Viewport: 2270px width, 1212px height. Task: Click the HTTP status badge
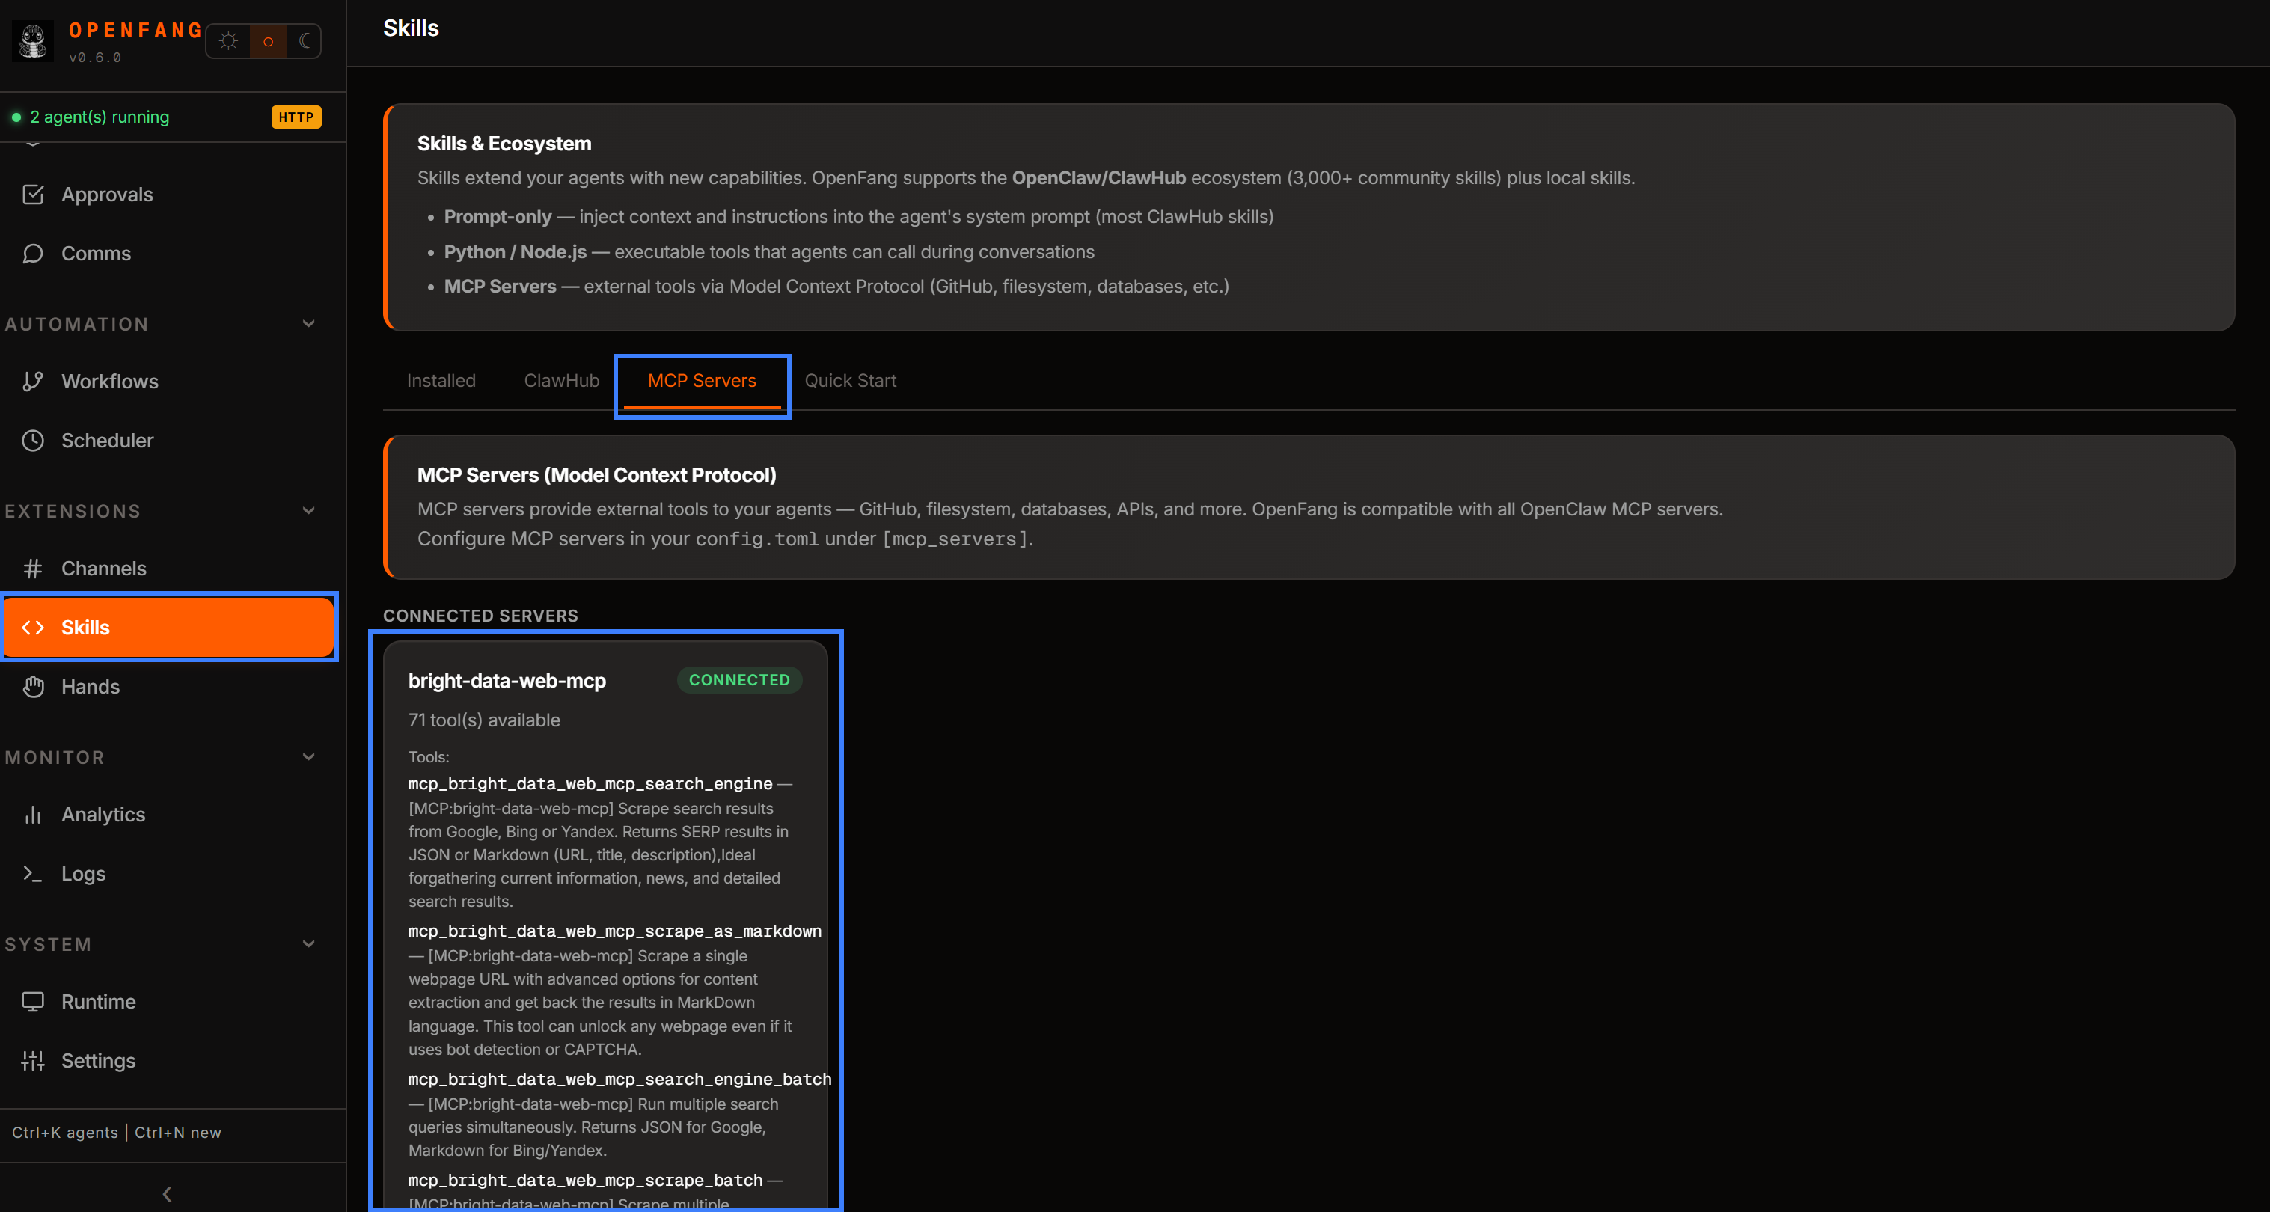pyautogui.click(x=296, y=117)
